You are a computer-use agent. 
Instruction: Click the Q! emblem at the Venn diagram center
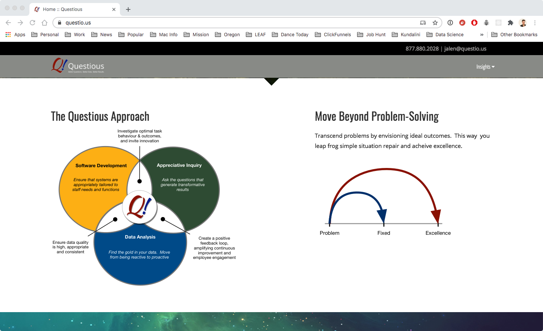click(x=140, y=207)
